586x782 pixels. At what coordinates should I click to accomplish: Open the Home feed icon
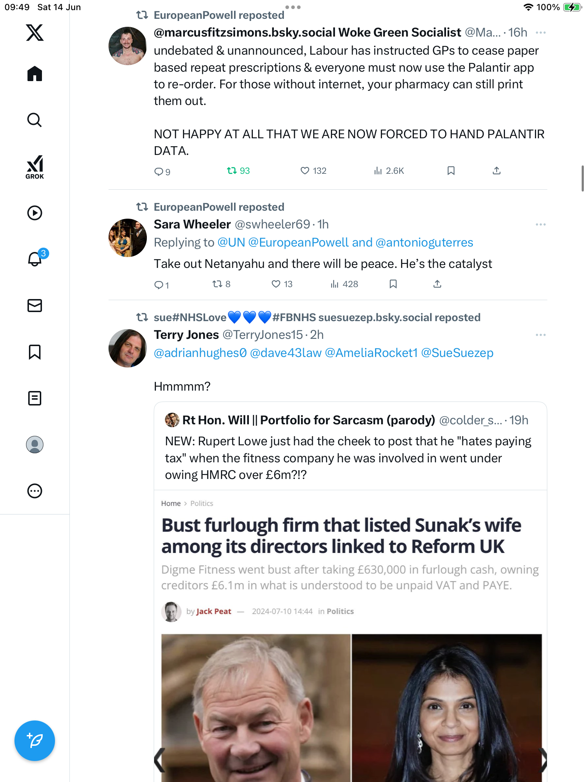[35, 73]
